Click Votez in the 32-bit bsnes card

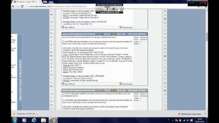[x=137, y=100]
